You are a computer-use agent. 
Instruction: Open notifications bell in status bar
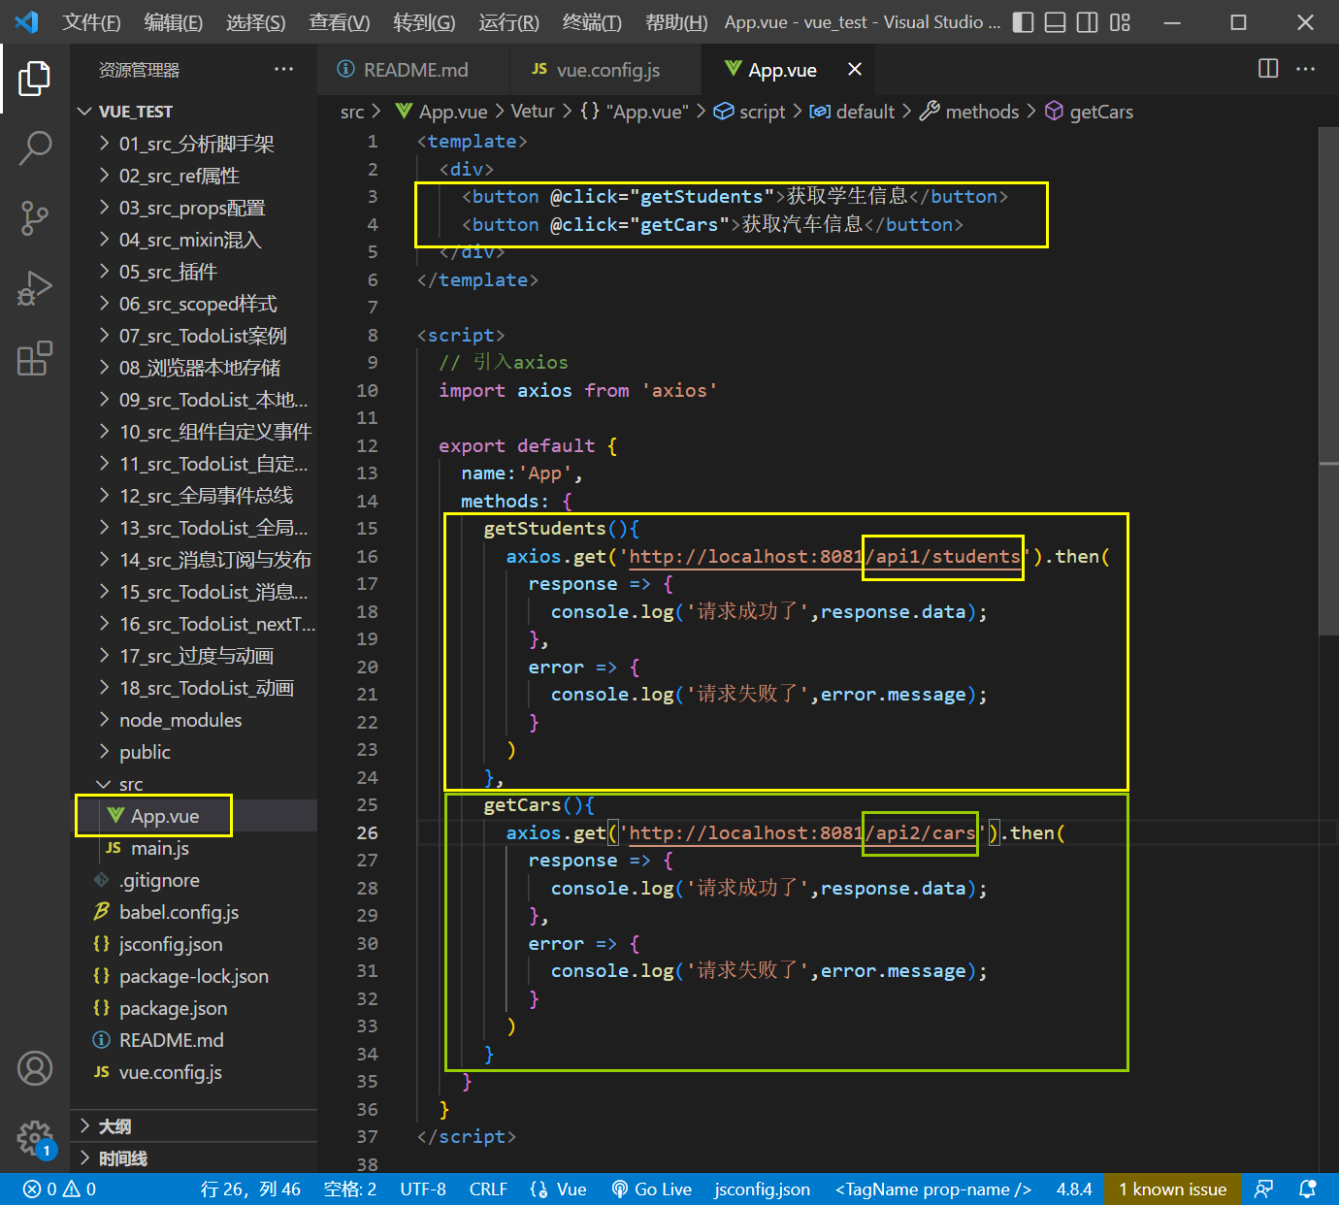[x=1308, y=1189]
